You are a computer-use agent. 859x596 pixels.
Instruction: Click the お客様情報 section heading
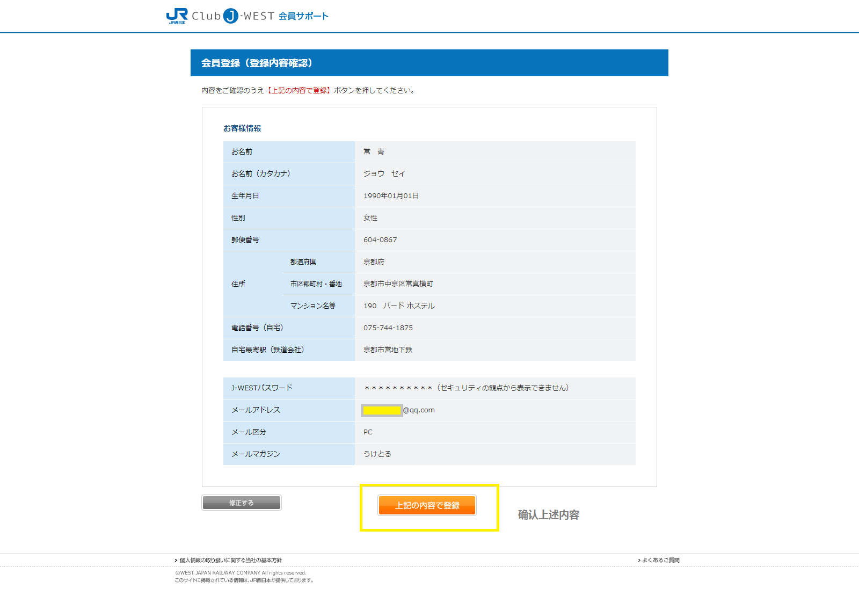click(242, 128)
